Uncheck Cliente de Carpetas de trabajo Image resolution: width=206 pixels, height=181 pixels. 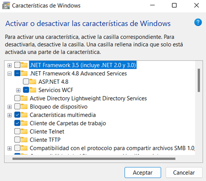17,123
